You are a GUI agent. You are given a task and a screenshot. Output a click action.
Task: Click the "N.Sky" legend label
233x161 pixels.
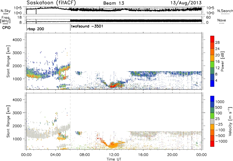6,11
